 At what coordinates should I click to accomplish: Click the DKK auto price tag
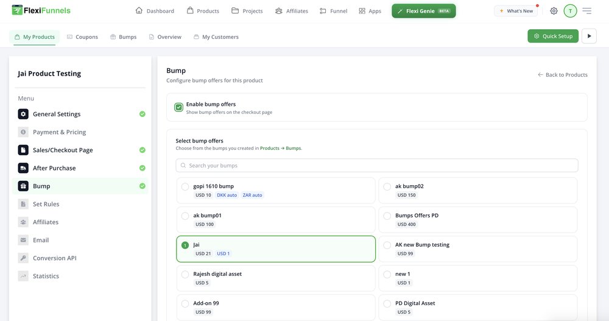227,195
